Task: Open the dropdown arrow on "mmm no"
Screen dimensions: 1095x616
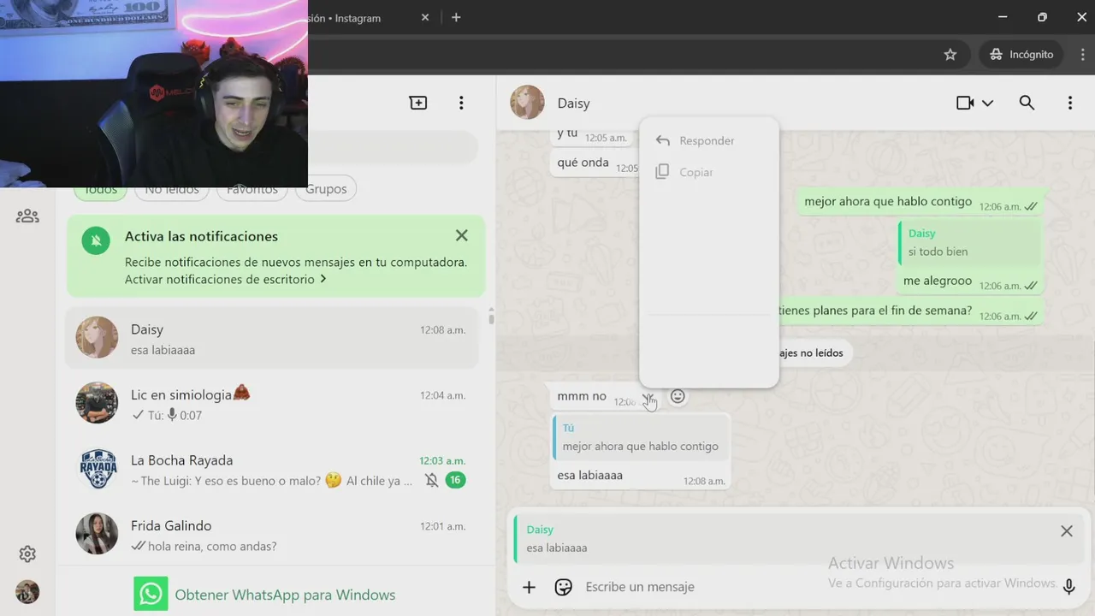Action: click(649, 398)
